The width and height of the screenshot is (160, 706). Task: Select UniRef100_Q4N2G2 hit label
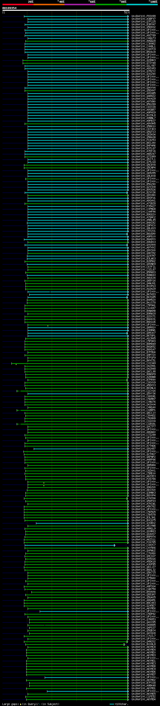click(x=143, y=641)
